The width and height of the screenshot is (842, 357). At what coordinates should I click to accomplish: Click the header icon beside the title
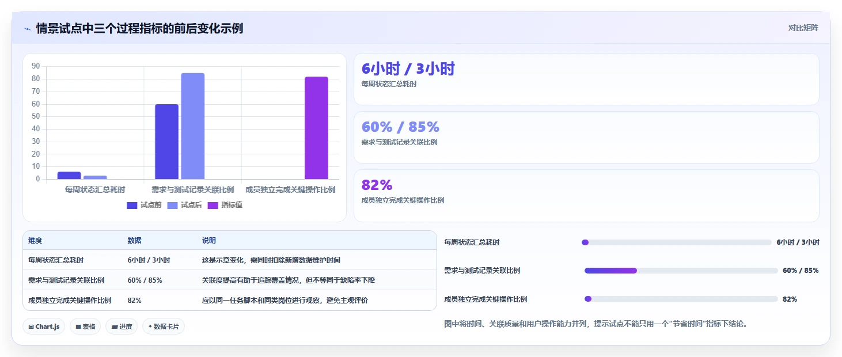click(x=27, y=28)
